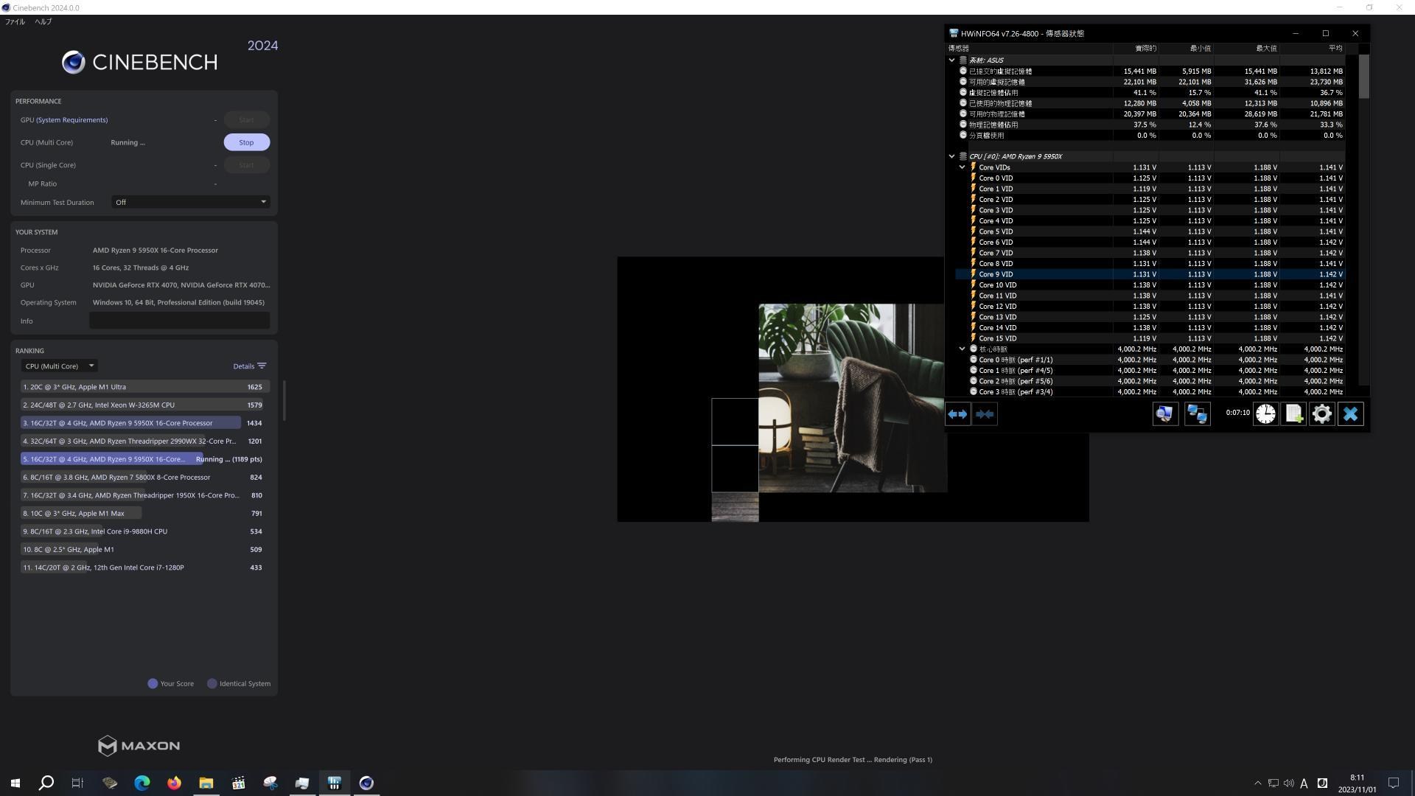The width and height of the screenshot is (1415, 796).
Task: Start logging with the document-plus icon
Action: [x=1293, y=414]
